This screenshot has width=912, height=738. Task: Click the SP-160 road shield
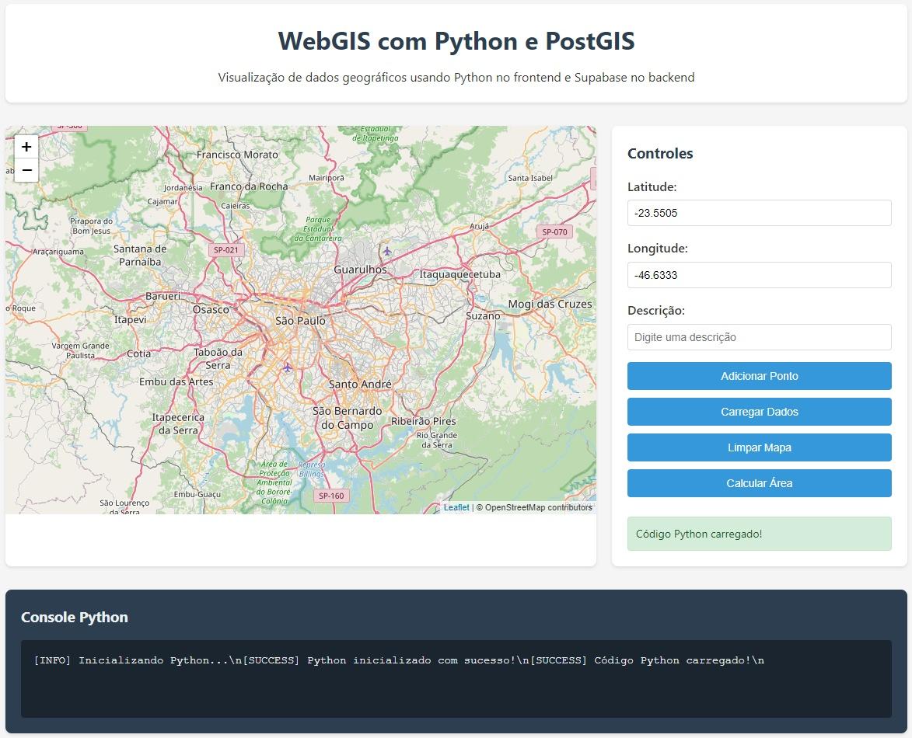331,496
